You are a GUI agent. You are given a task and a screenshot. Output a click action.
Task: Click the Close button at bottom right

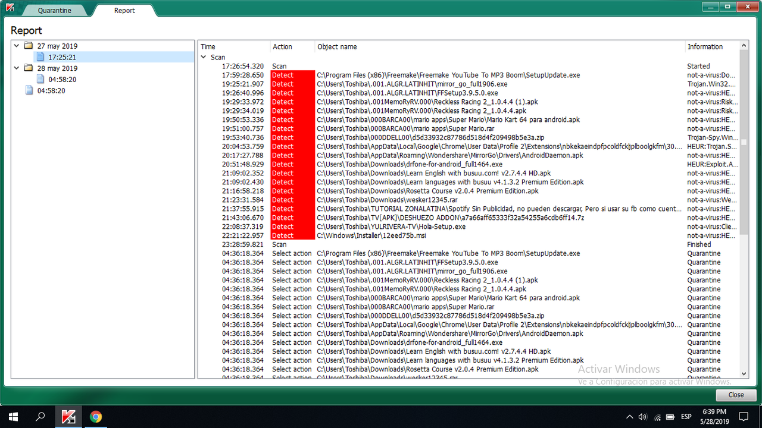pos(736,395)
